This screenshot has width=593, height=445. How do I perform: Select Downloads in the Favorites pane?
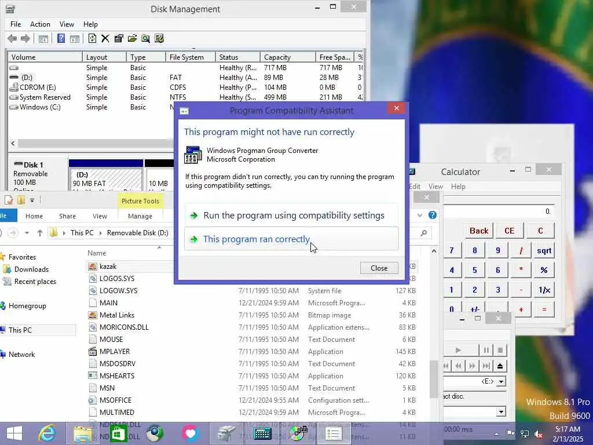pyautogui.click(x=31, y=269)
